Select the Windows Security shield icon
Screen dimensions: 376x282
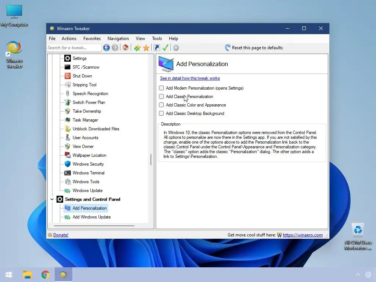point(68,164)
